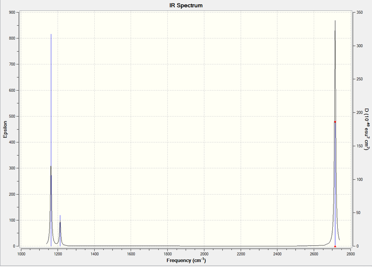The image size is (372, 267).
Task: Click the "1800" frequency tick label
Action: tap(168, 254)
